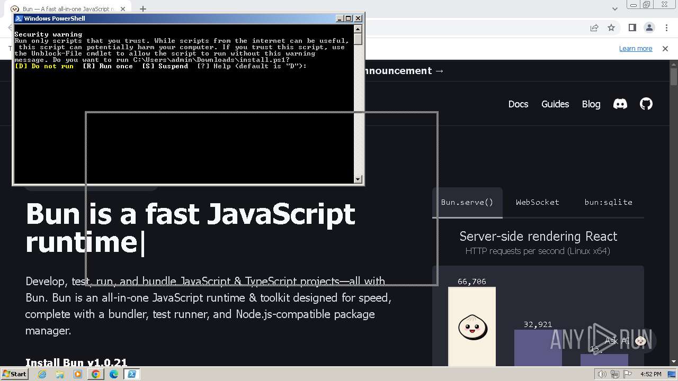Open PowerShell window system menu icon
The width and height of the screenshot is (678, 381).
[19, 18]
